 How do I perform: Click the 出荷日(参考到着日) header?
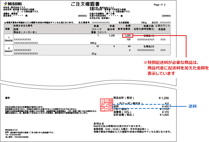[144, 29]
